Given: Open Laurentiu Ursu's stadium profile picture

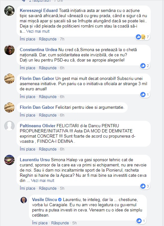Looking at the screenshot, I should pyautogui.click(x=9, y=160).
